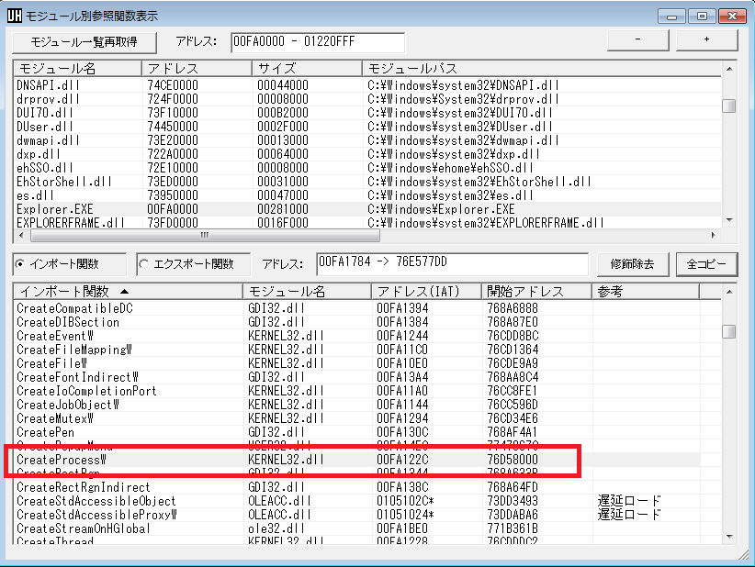
Task: Sort module list by モジュールパス column header
Action: (x=542, y=69)
